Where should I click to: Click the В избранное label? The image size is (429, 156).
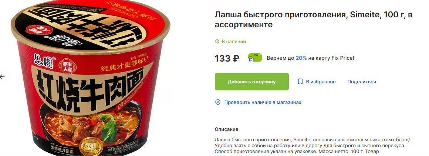point(321,82)
